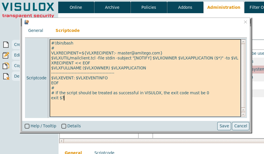Click the dialog's application icon in title bar
Viewport: 264px width, 154px height.
[26, 22]
